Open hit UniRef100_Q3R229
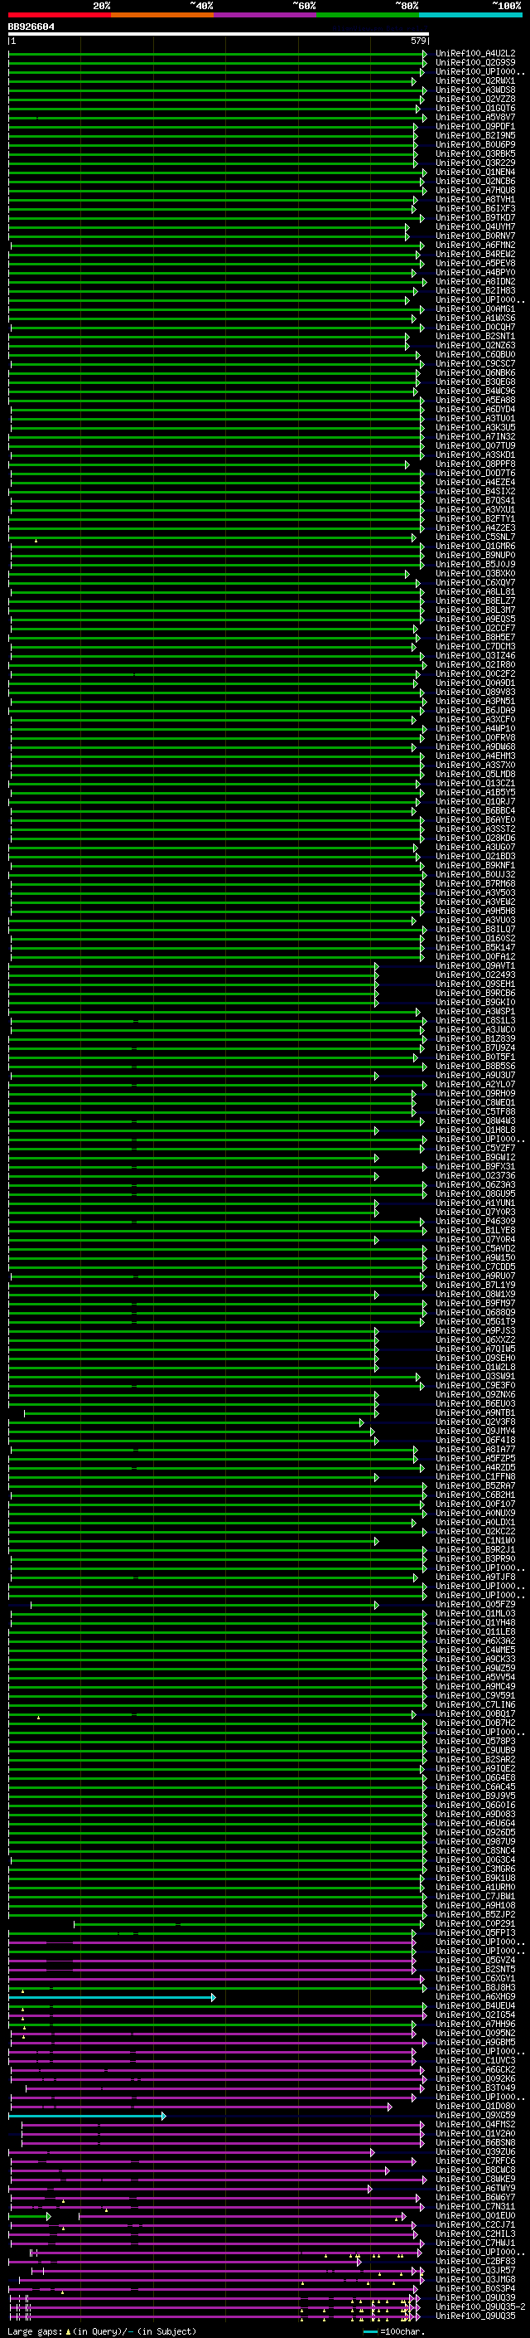Viewport: 530px width, 2338px height. click(x=475, y=163)
